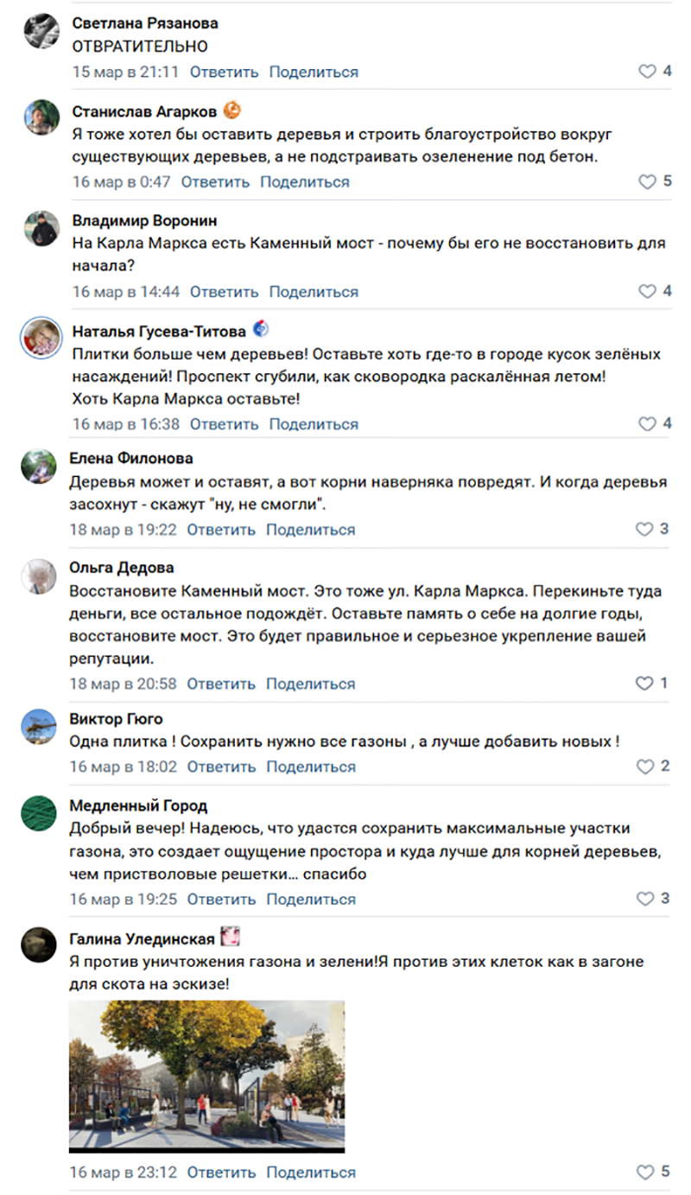Like Станислав Агарков's comment heart icon
The height and width of the screenshot is (1195, 691).
[647, 181]
